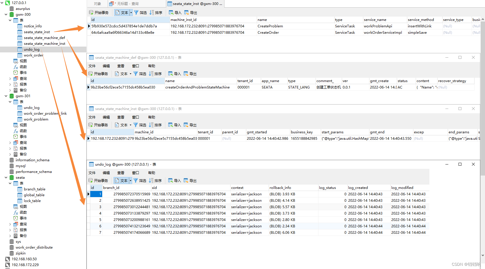Select undo_log row with id 4
This screenshot has width=485, height=269.
[258, 213]
